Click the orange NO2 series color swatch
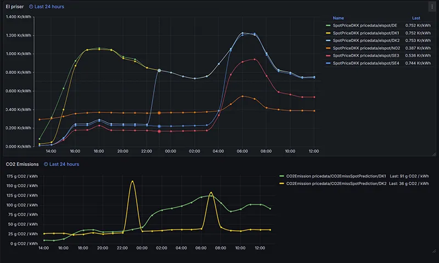The image size is (439, 263). [x=328, y=48]
